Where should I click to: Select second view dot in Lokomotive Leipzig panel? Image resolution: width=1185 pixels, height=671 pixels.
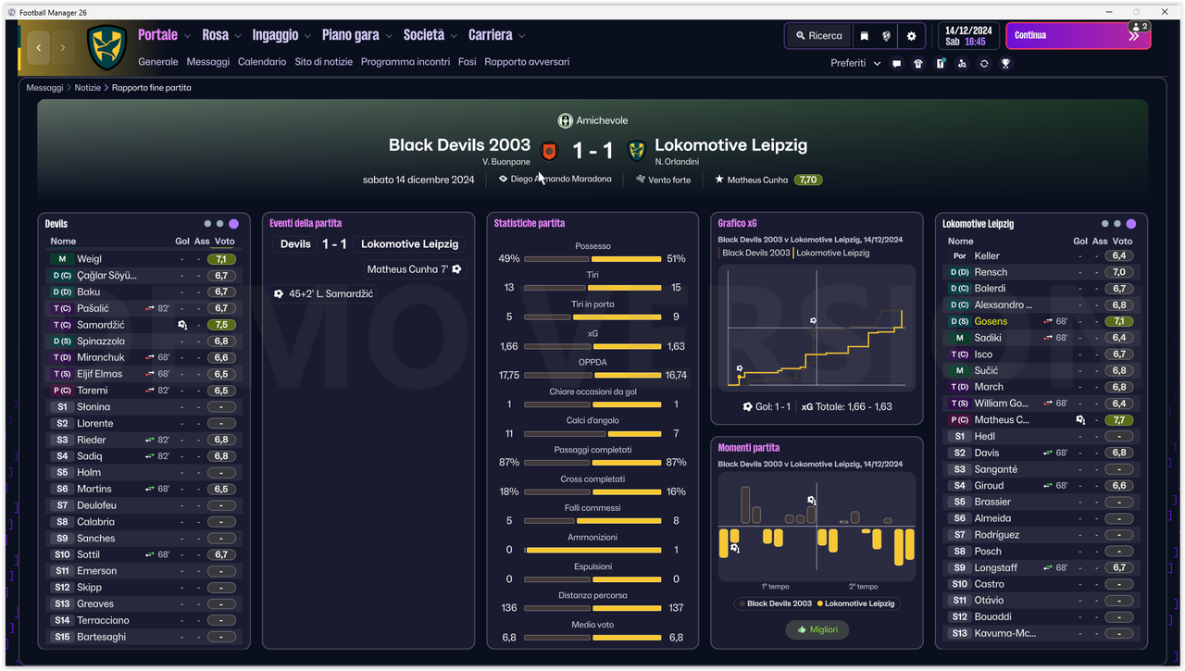pyautogui.click(x=1117, y=224)
